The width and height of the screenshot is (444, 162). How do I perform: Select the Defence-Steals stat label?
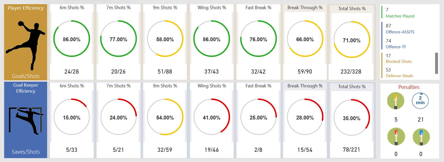399,76
